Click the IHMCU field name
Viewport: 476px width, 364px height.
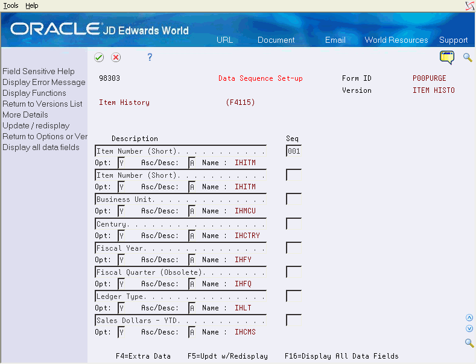(245, 211)
